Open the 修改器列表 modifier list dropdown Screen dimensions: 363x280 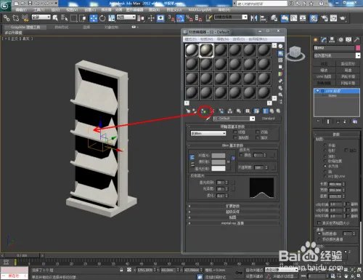[337, 55]
